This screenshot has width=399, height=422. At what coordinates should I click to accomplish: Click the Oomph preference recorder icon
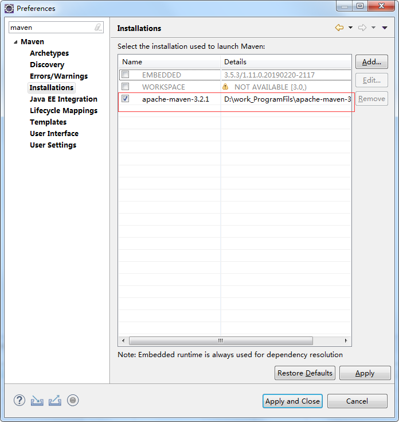73,400
